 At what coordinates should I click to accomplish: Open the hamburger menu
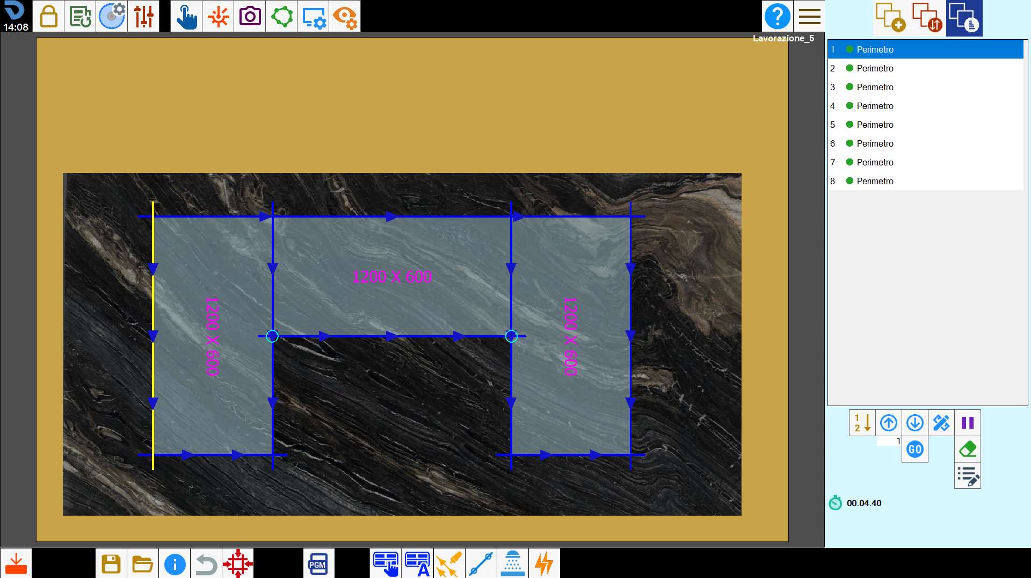click(809, 16)
